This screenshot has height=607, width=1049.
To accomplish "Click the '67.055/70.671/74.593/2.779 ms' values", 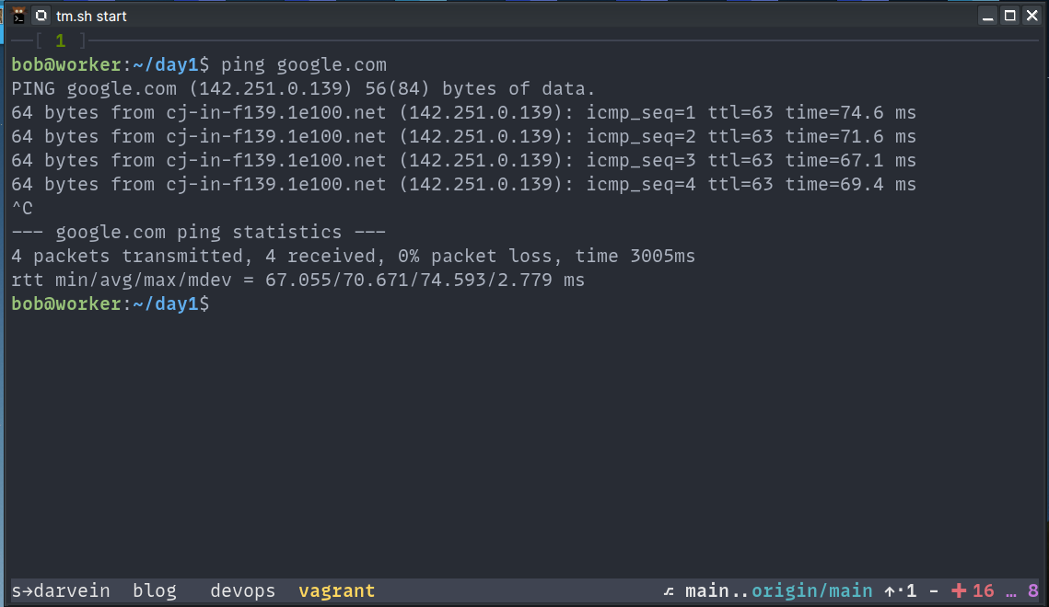I will [x=425, y=281].
